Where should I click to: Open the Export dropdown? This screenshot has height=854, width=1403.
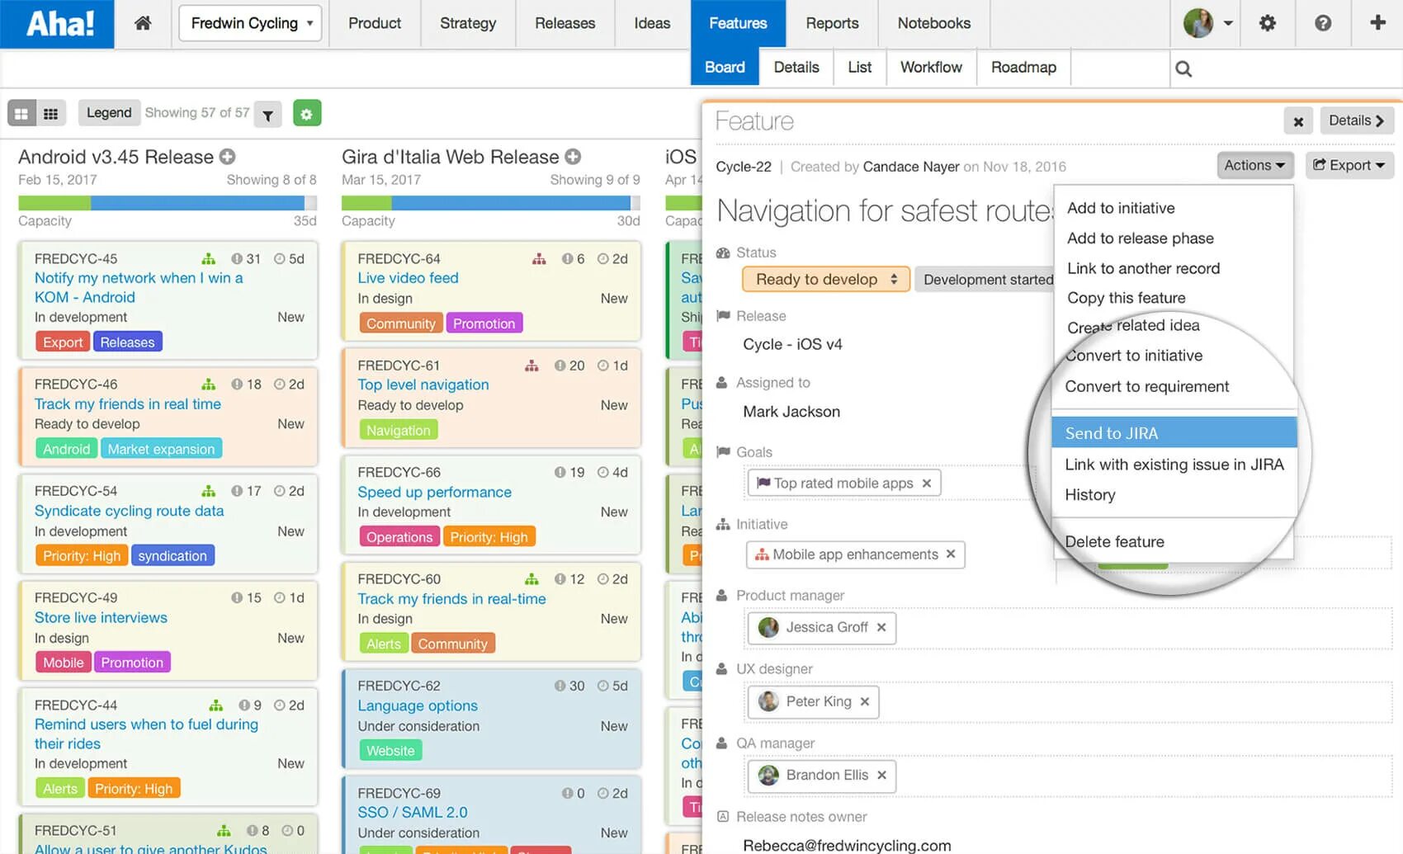point(1349,165)
